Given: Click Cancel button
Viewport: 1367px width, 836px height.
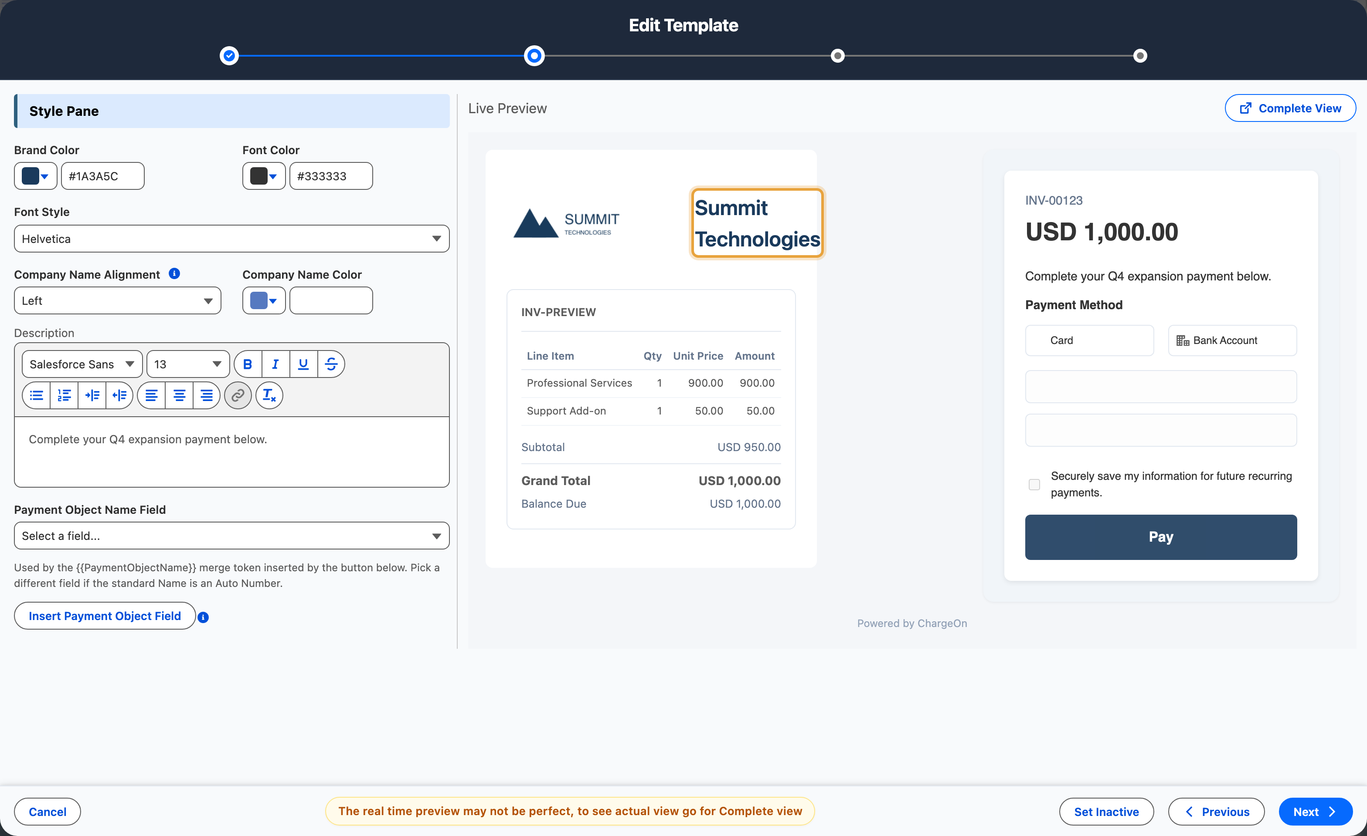Looking at the screenshot, I should pyautogui.click(x=48, y=812).
